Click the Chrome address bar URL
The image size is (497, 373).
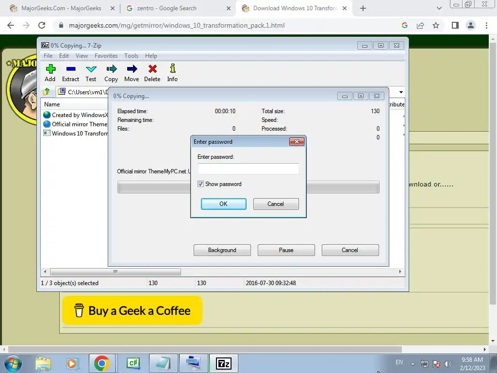[177, 25]
